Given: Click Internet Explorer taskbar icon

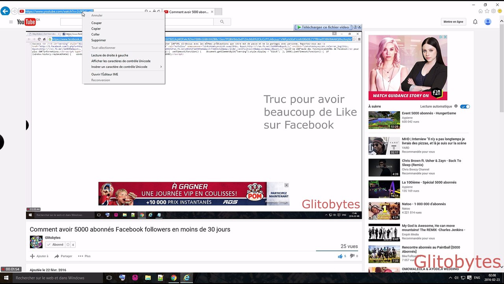Looking at the screenshot, I should pyautogui.click(x=187, y=278).
